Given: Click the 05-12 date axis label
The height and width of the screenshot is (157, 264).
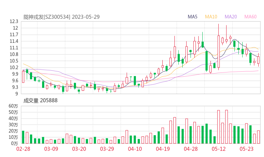Looking at the screenshot, I should point(219,149).
